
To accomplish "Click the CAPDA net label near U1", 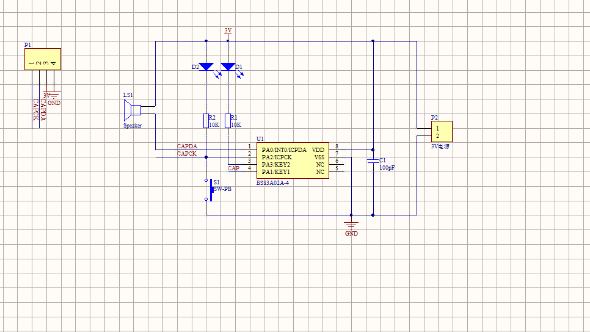I will coord(187,146).
